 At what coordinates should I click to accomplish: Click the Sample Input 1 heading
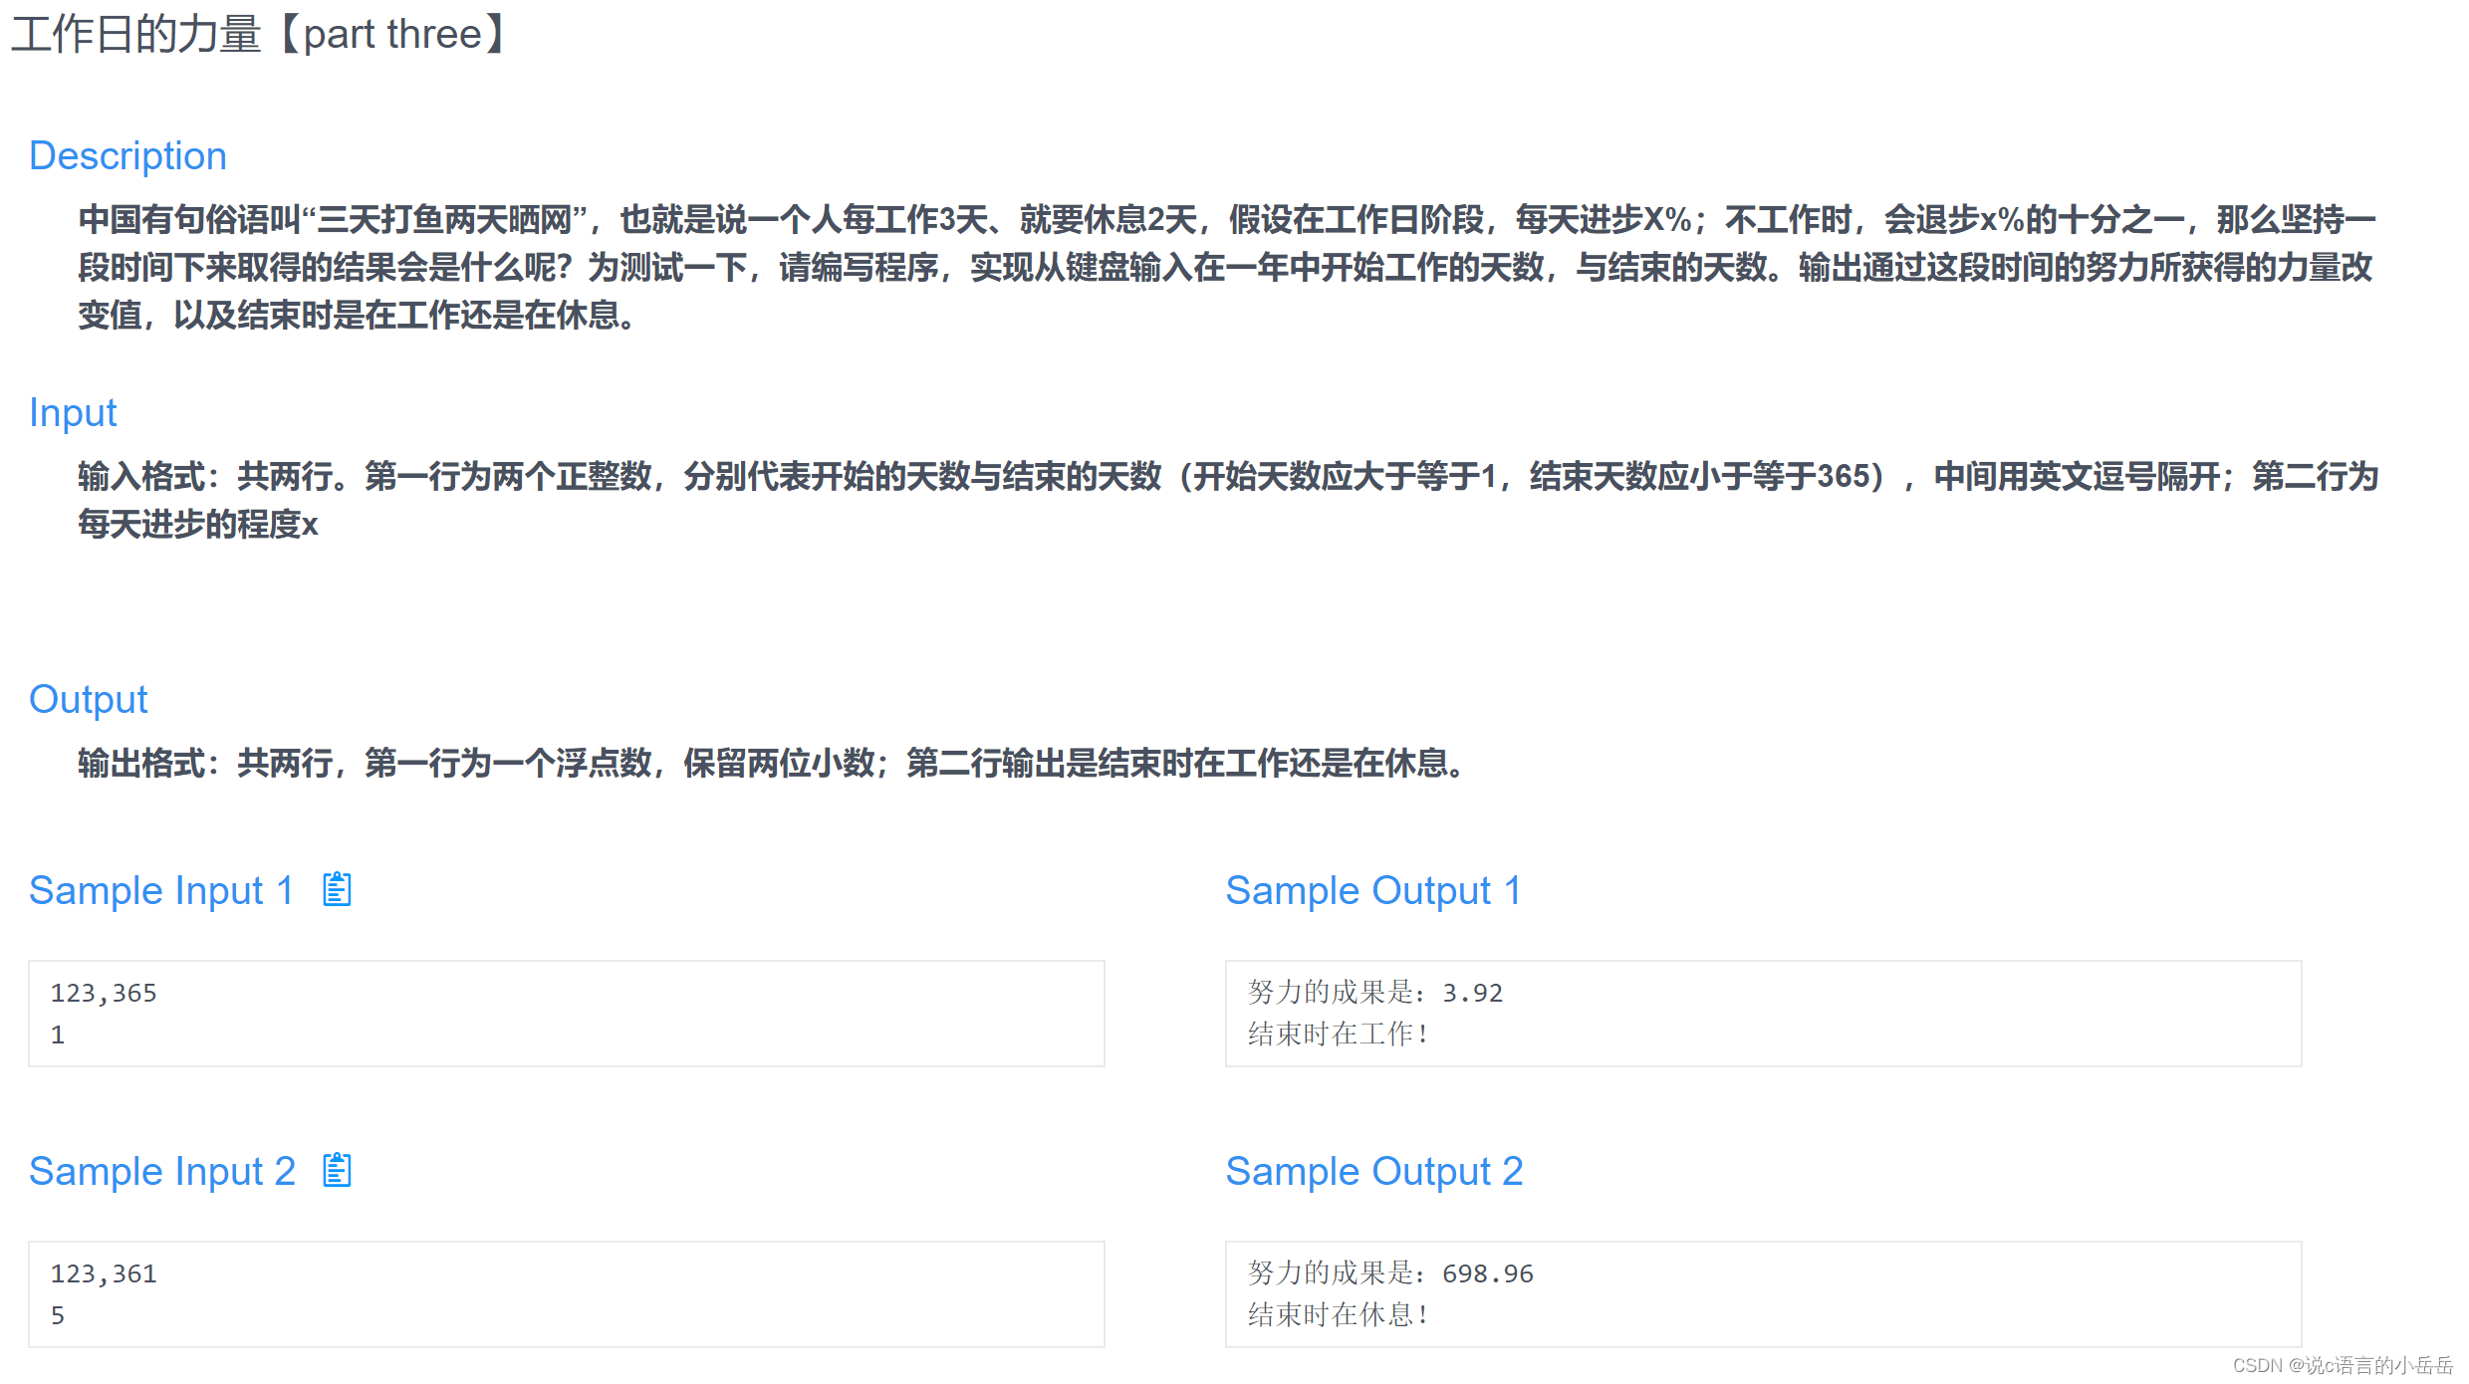[x=160, y=890]
